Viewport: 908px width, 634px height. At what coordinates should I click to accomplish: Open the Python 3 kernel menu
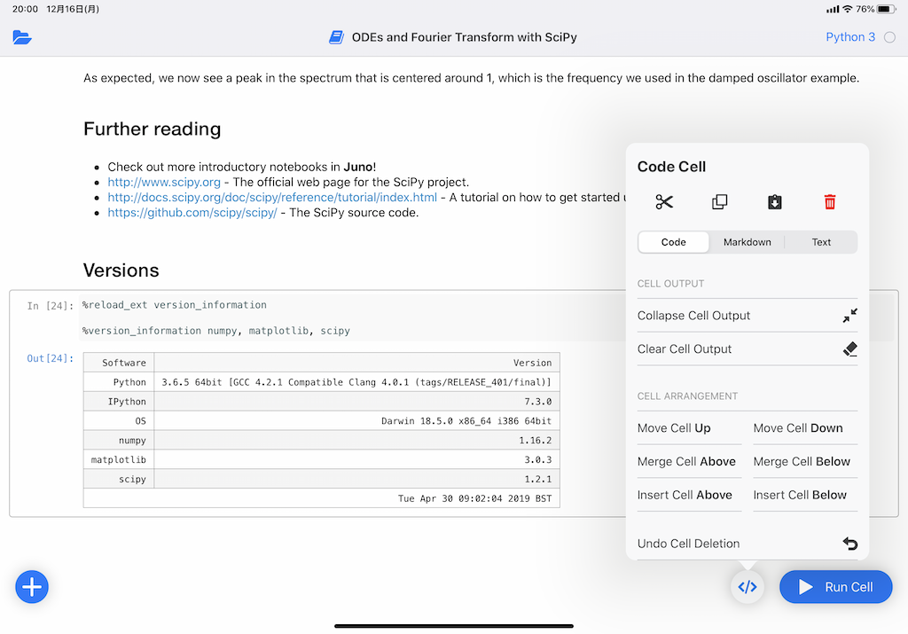pos(850,37)
